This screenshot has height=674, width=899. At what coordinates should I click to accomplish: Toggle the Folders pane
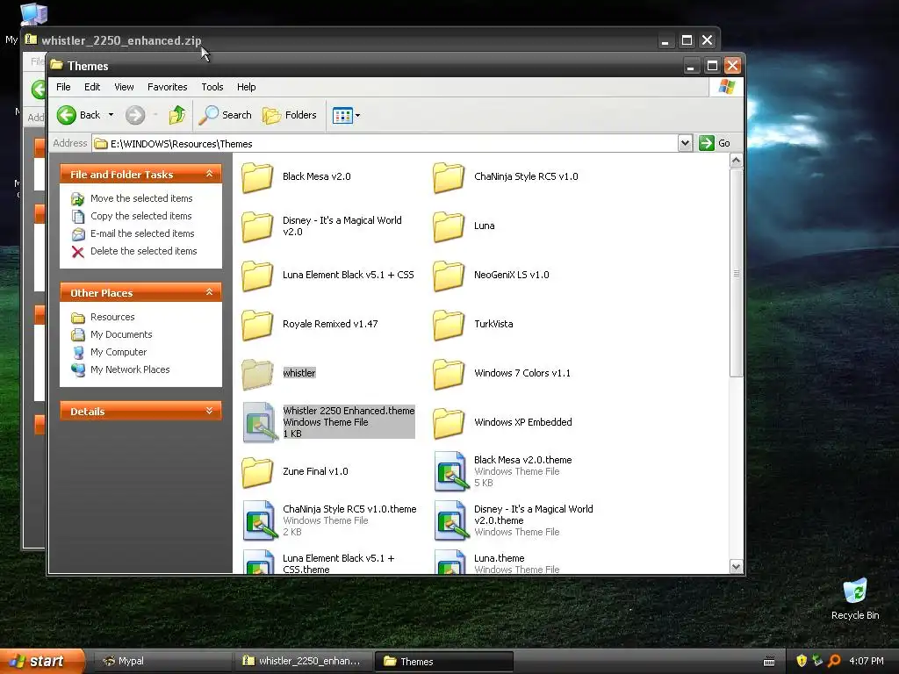pyautogui.click(x=290, y=115)
